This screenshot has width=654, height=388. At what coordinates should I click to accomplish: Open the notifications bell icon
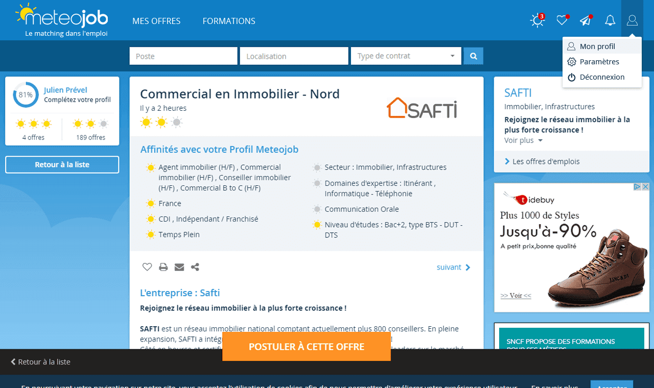(610, 20)
